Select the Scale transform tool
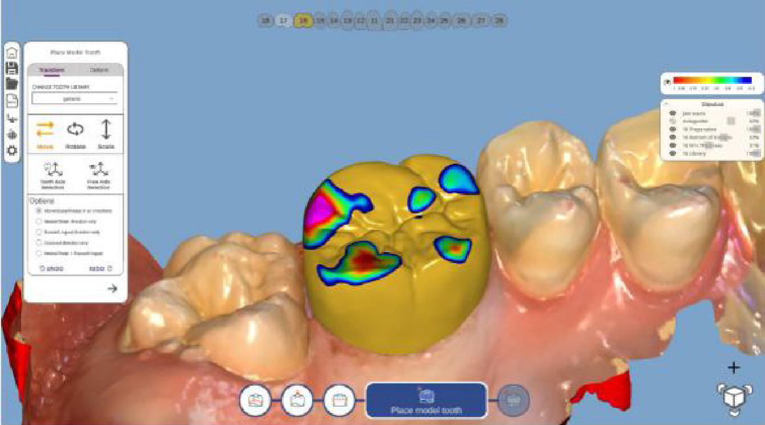 coord(106,134)
